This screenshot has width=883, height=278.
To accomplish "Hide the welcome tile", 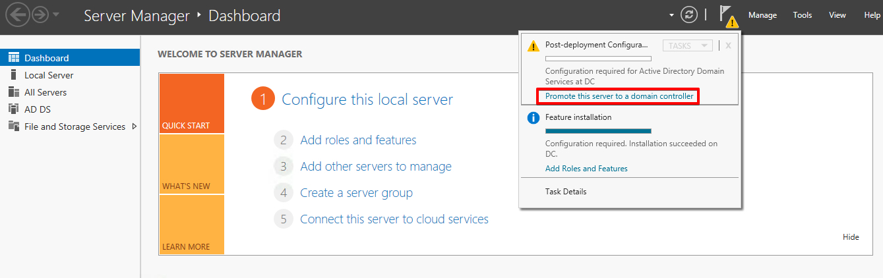I will pyautogui.click(x=851, y=237).
